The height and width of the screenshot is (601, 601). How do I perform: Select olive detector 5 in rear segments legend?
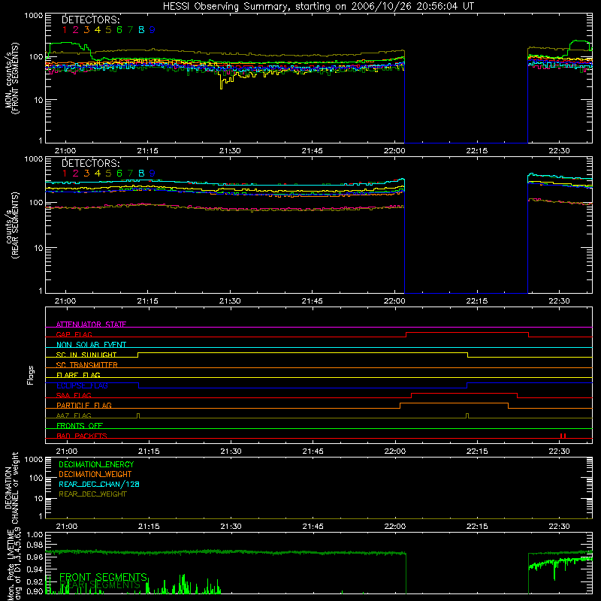tap(108, 174)
